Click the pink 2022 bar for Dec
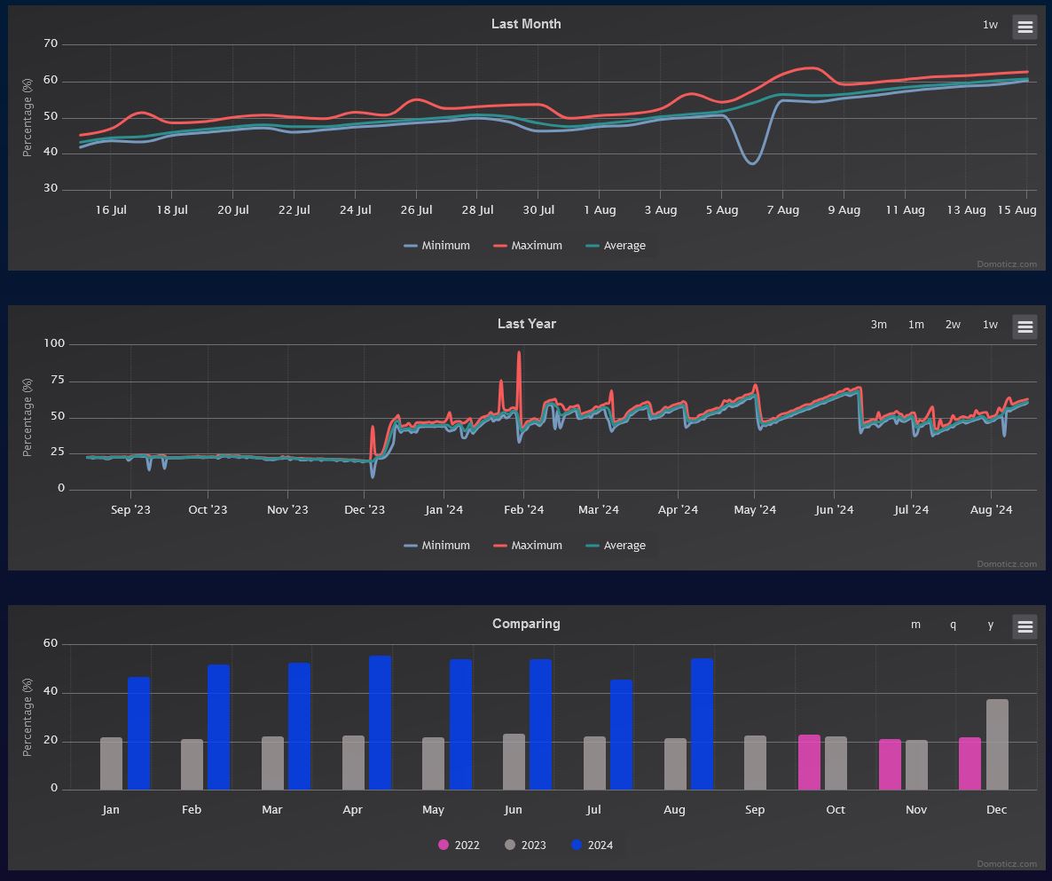 [970, 764]
